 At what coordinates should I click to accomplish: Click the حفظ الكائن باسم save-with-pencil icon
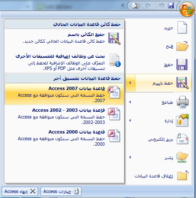(x=114, y=39)
